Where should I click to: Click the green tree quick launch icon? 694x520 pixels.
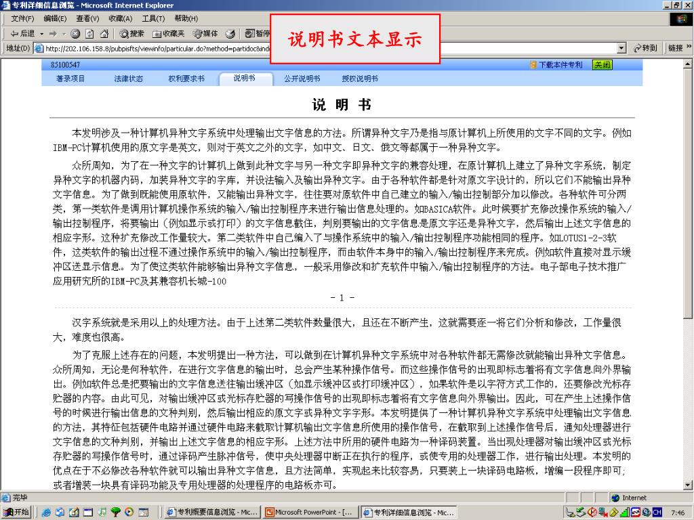[115, 512]
